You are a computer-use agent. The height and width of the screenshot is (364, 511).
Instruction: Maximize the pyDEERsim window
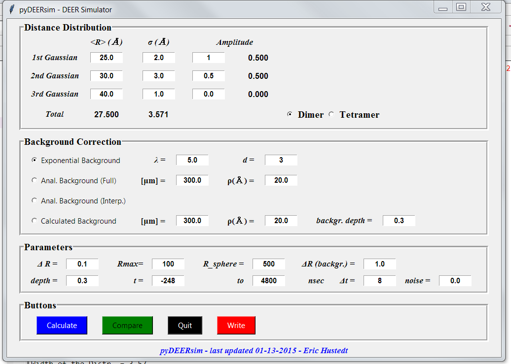461,7
